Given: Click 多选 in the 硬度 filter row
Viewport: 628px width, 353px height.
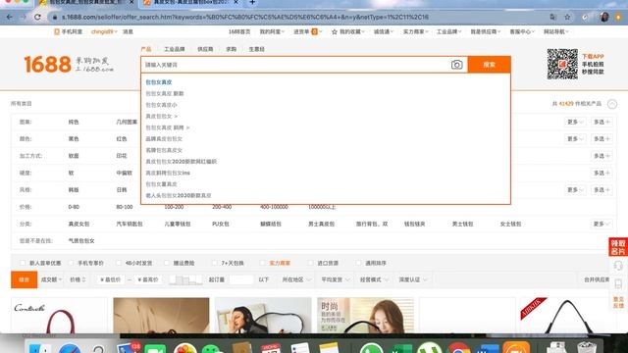Looking at the screenshot, I should (602, 173).
